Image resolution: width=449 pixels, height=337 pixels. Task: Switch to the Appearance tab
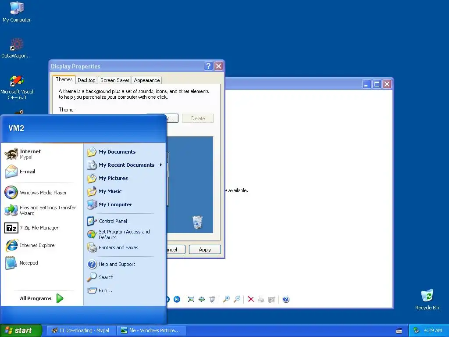[x=146, y=80]
